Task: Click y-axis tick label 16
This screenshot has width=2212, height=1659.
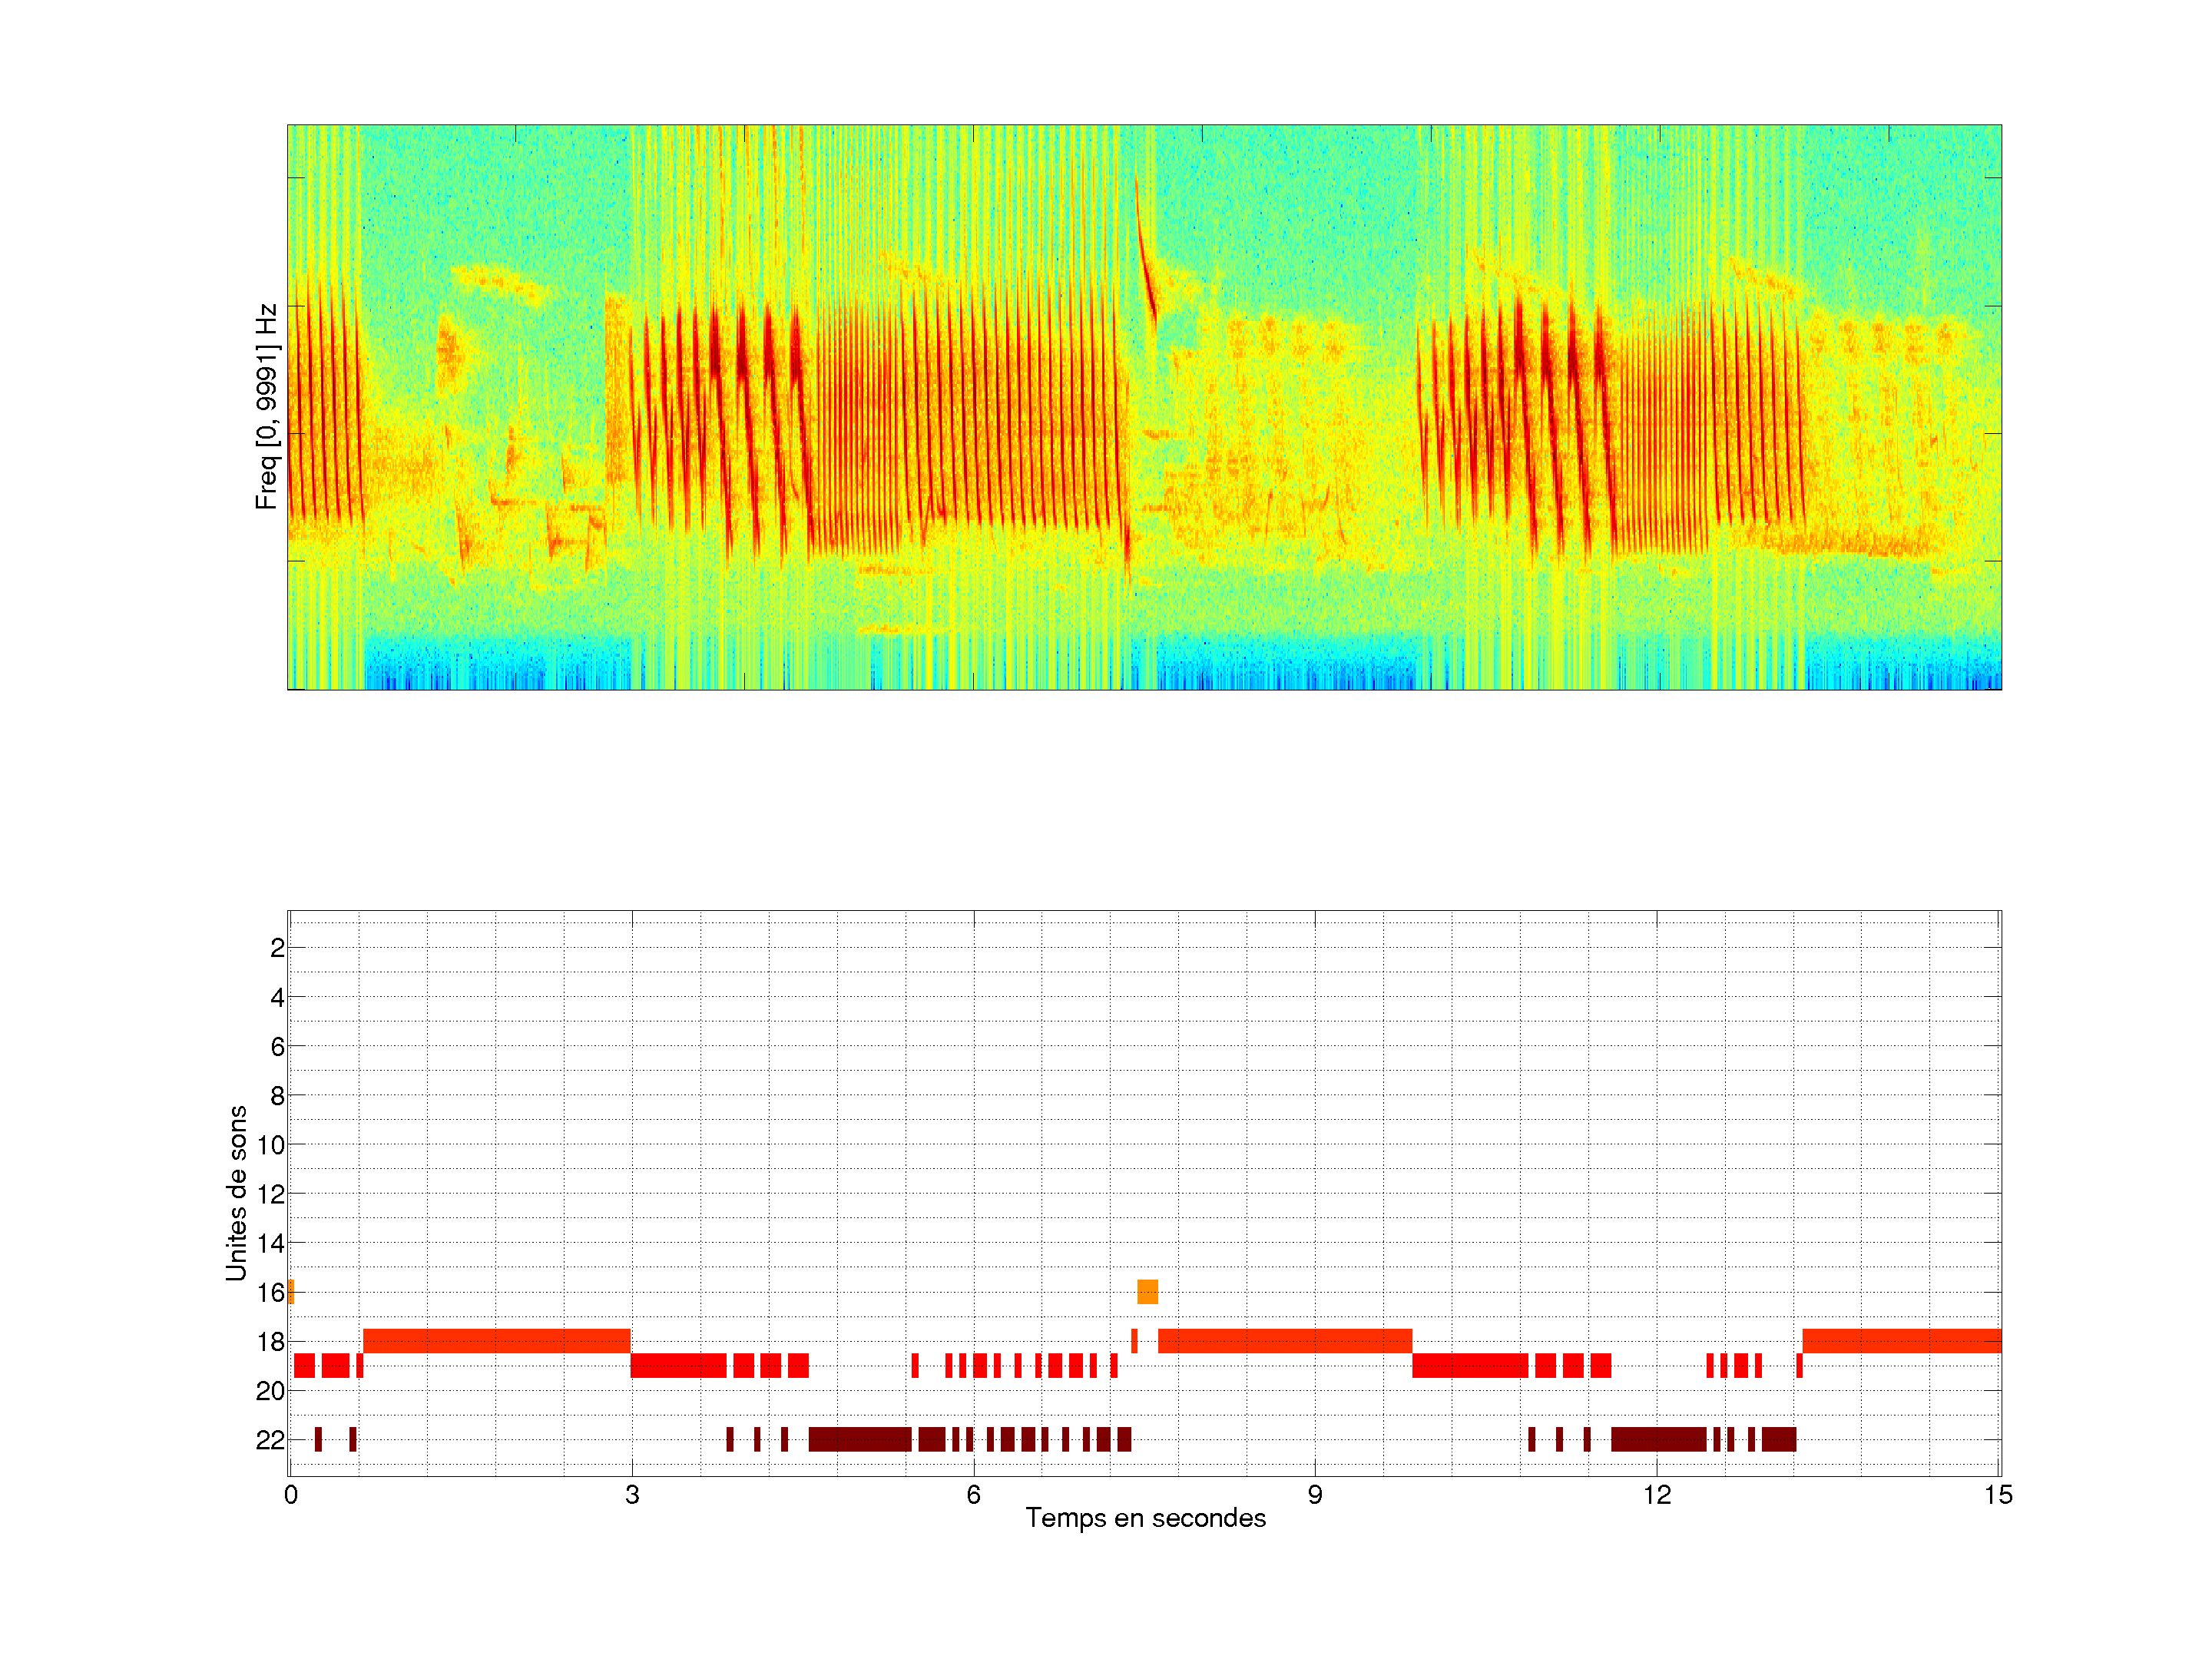Action: tap(271, 1292)
